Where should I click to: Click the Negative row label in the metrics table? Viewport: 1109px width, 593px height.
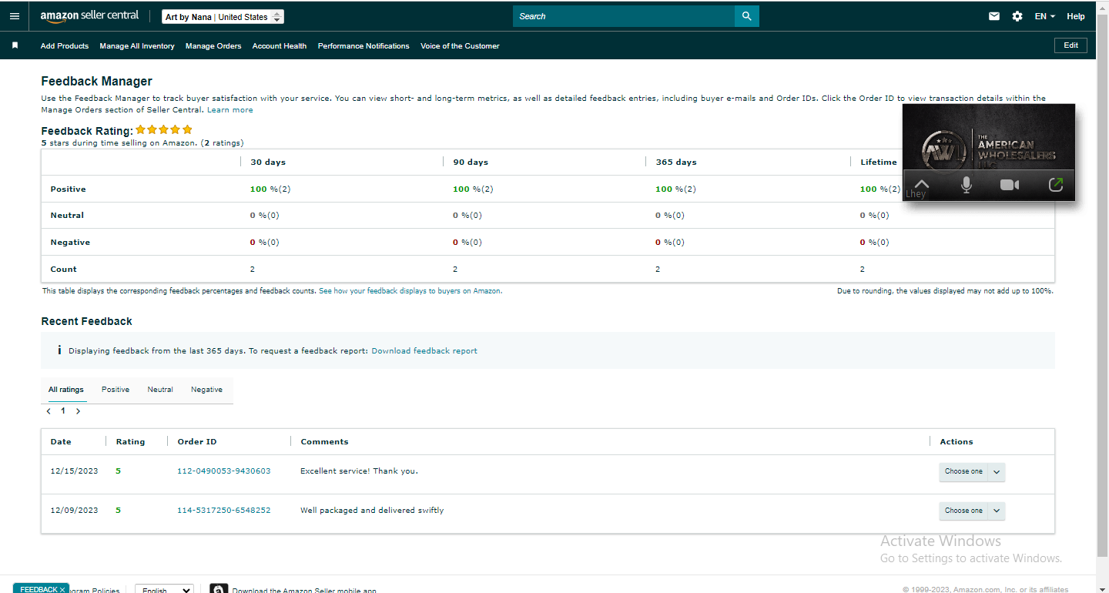70,243
